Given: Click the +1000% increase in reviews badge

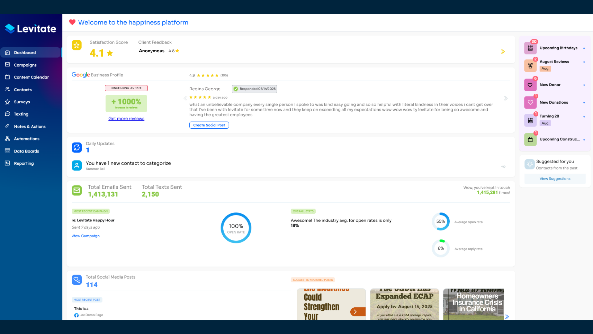Looking at the screenshot, I should coord(126,103).
